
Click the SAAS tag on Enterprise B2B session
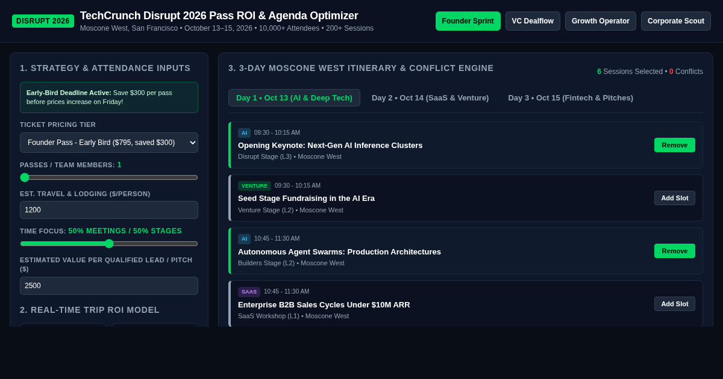click(x=249, y=292)
